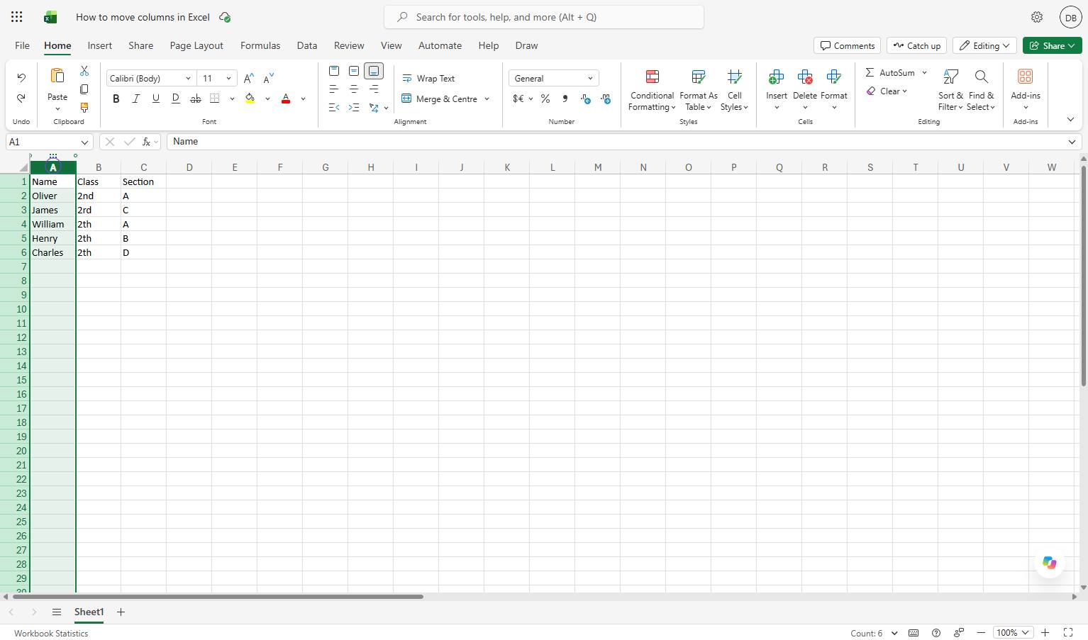Open the app launcher grid icon
The width and height of the screenshot is (1088, 640).
[17, 17]
